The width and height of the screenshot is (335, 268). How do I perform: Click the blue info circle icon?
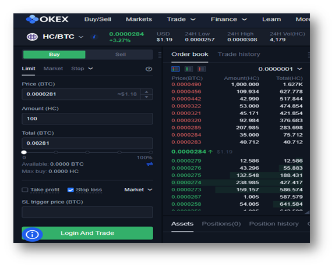coord(32,234)
